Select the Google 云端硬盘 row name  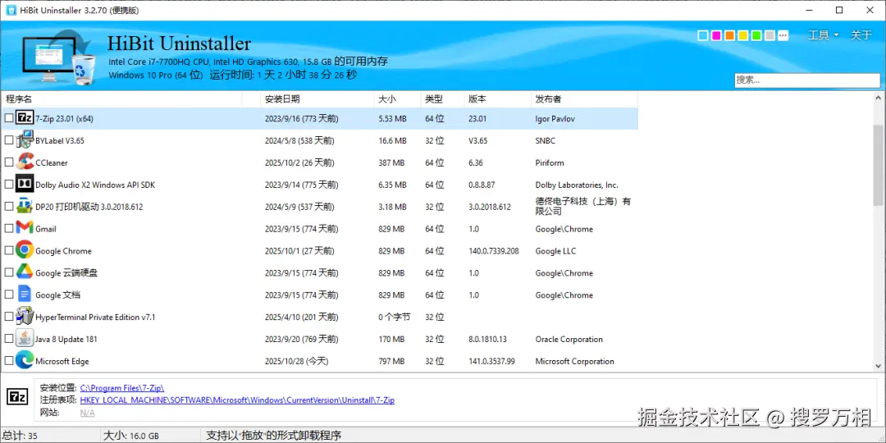(x=66, y=273)
